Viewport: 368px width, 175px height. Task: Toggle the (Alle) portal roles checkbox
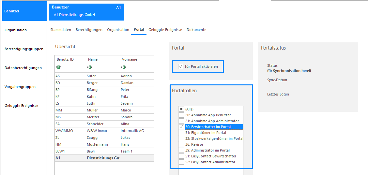tap(181, 109)
